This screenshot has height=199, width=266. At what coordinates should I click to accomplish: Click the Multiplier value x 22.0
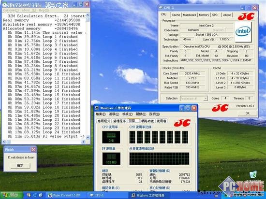click(x=192, y=78)
